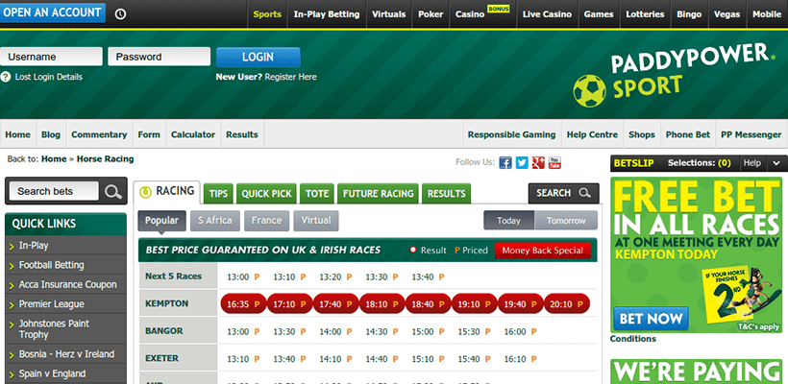Open the Future Racing tab

point(378,194)
